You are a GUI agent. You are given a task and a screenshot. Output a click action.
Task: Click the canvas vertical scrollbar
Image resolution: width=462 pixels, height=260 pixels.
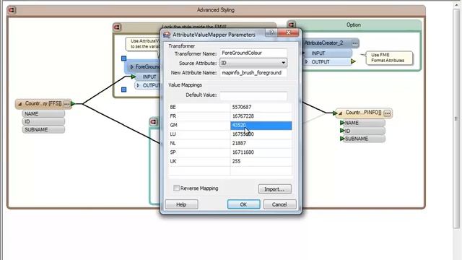click(x=456, y=118)
